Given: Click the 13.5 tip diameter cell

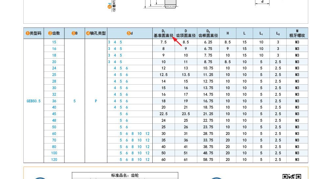Looking at the screenshot, I should 186,75.
